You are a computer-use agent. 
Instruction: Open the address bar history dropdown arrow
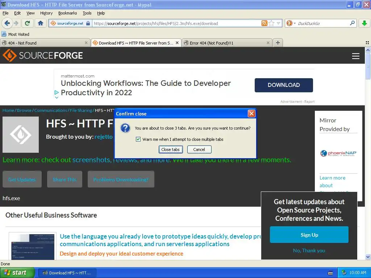tap(279, 23)
